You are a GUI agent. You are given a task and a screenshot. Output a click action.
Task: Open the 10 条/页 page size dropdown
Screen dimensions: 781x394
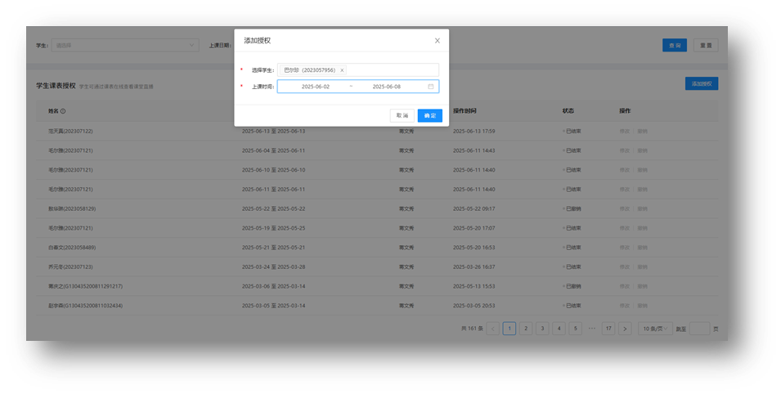[655, 329]
